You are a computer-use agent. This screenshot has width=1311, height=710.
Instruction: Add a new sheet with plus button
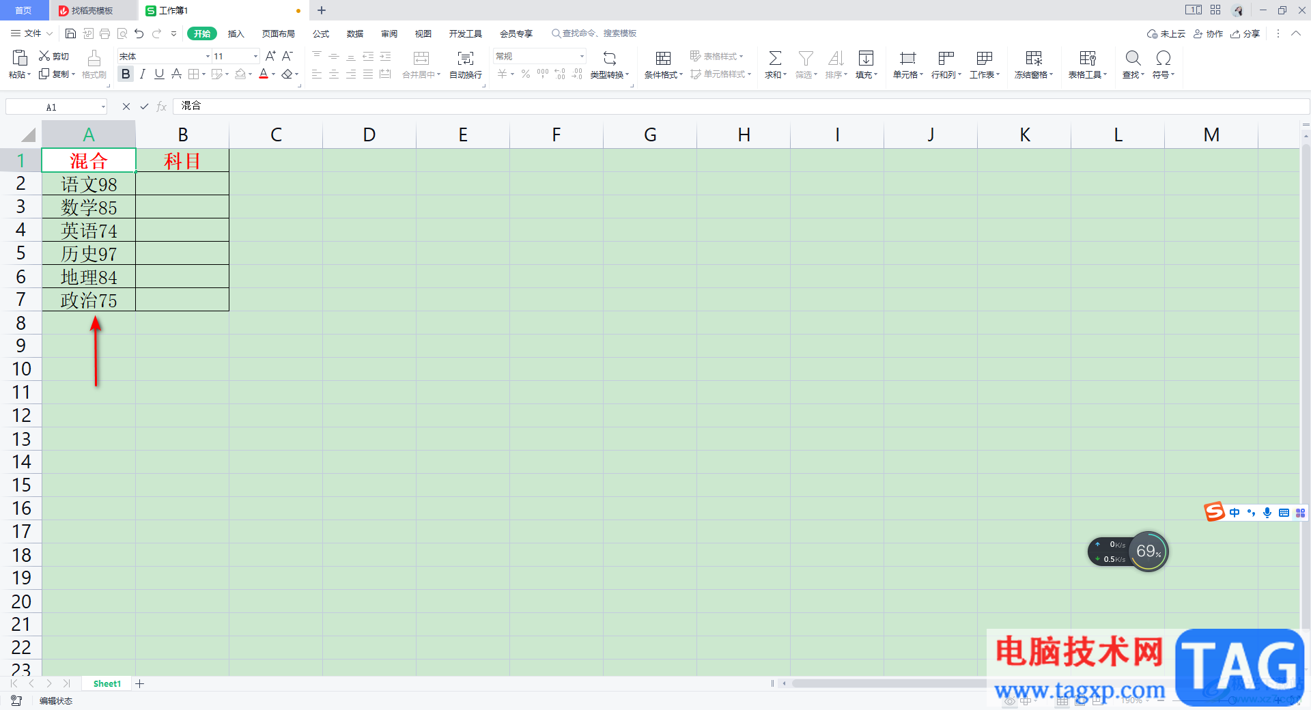click(139, 683)
